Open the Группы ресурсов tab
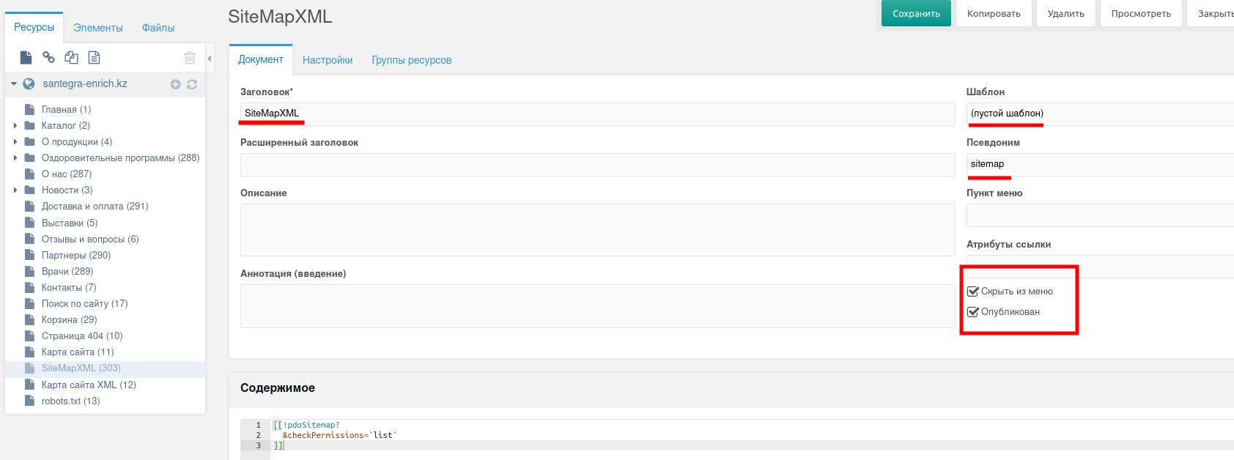The width and height of the screenshot is (1234, 460). coord(412,60)
